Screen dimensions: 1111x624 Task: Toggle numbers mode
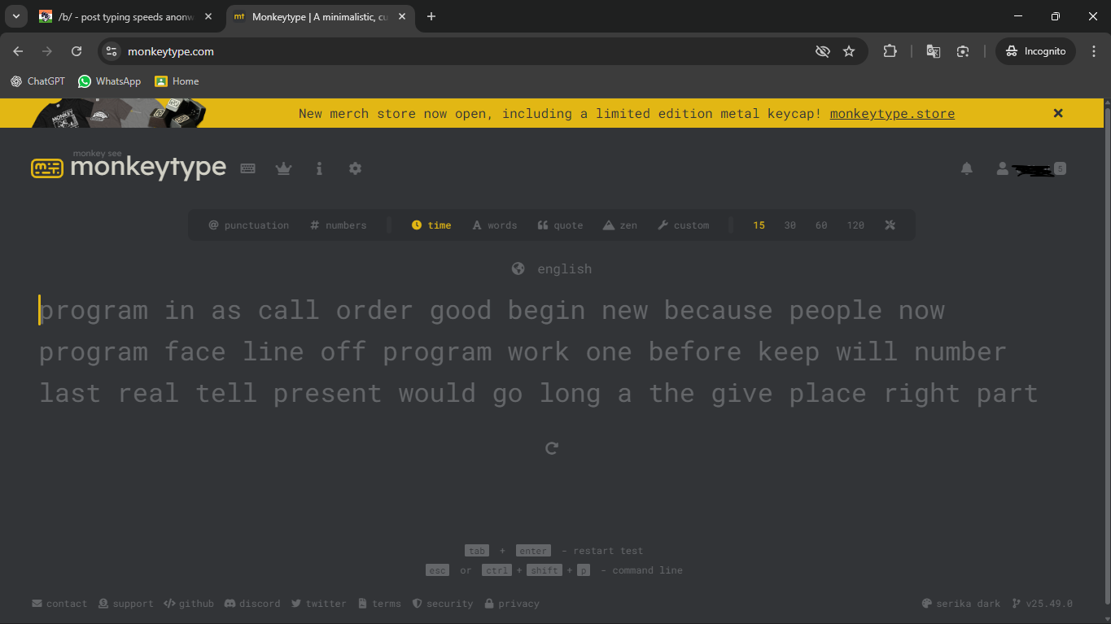point(339,225)
